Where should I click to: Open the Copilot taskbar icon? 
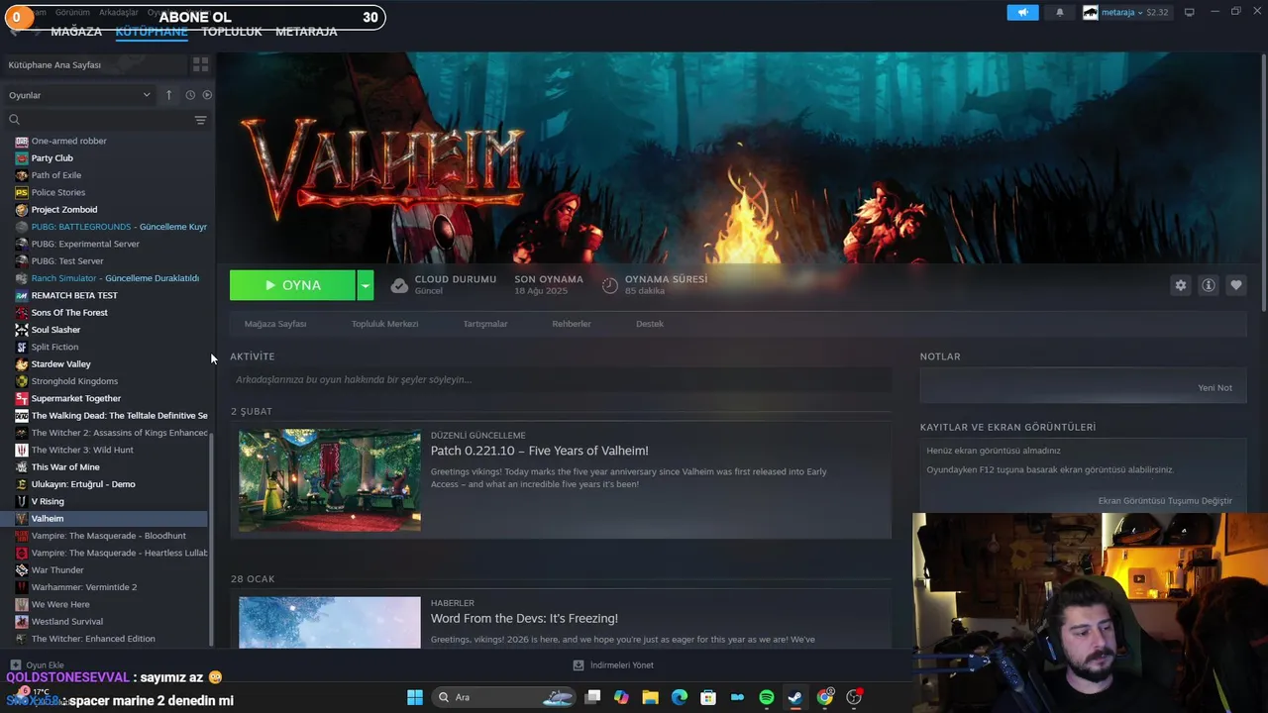[621, 697]
